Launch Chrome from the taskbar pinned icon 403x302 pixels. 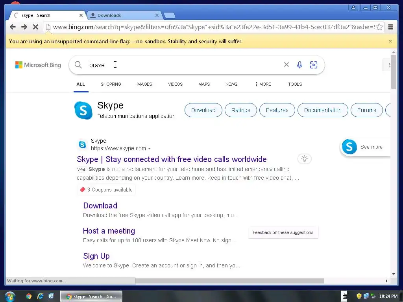29,296
